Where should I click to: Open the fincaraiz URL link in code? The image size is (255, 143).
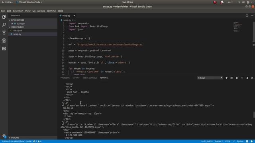coord(110,44)
